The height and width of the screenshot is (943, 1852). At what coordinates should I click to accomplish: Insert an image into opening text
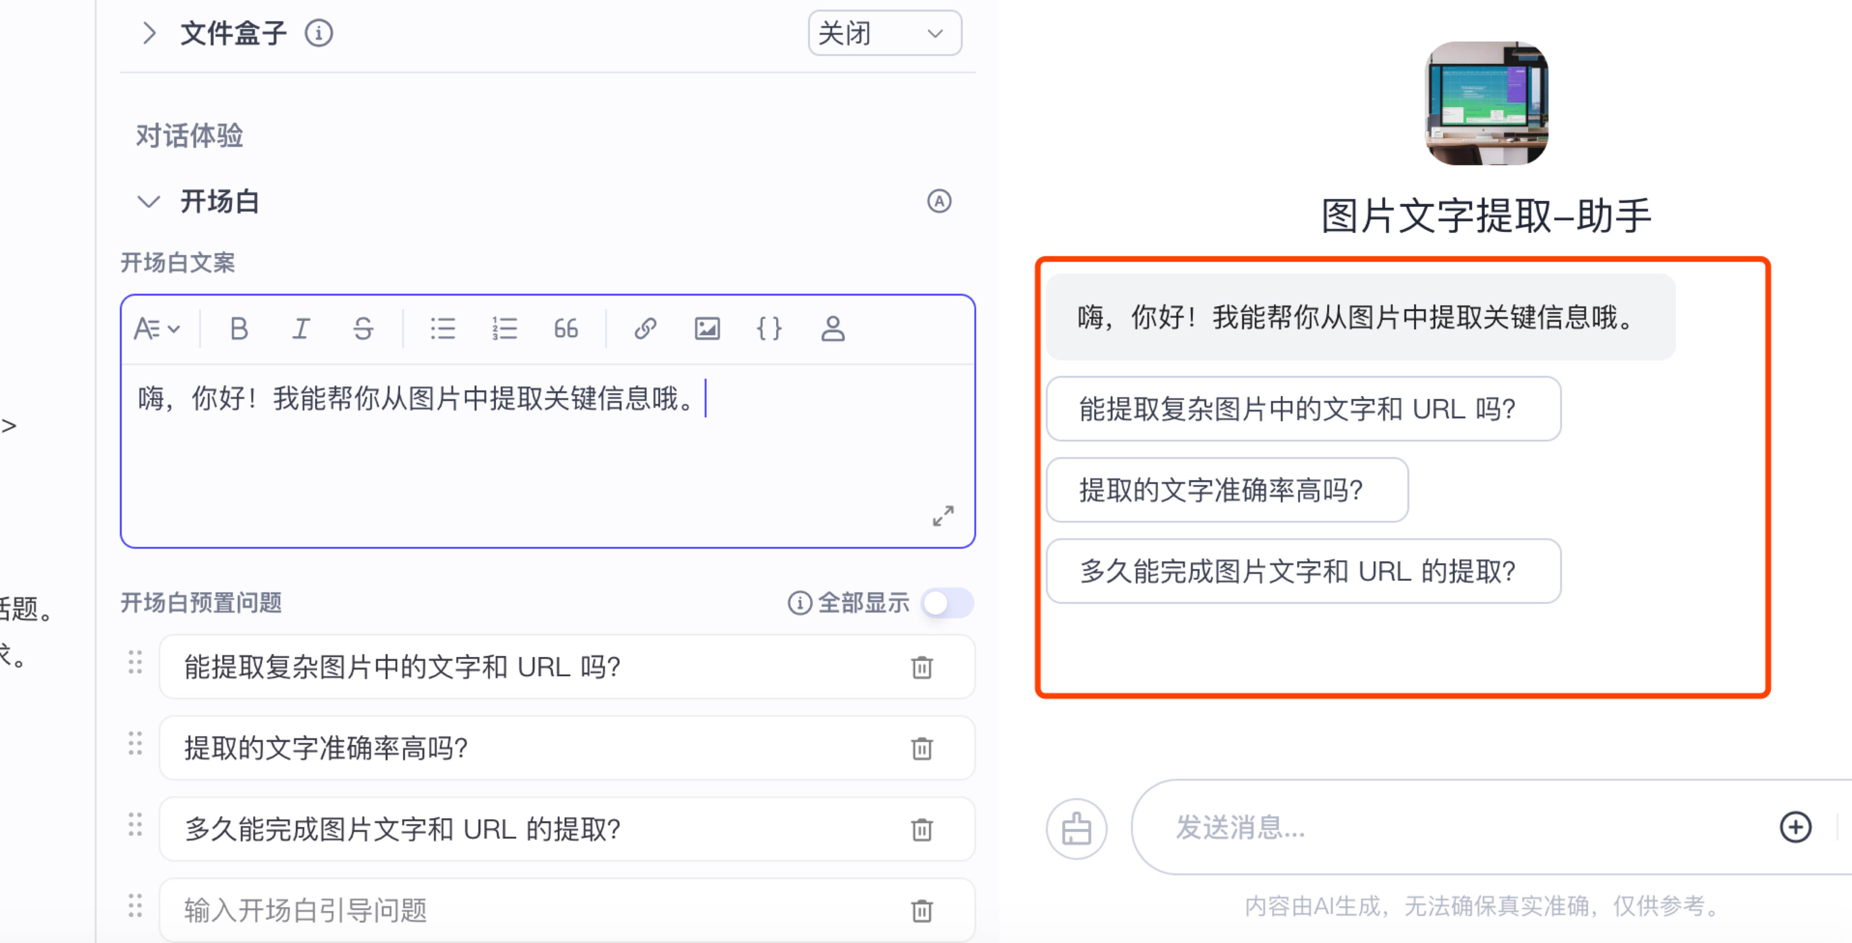(707, 328)
